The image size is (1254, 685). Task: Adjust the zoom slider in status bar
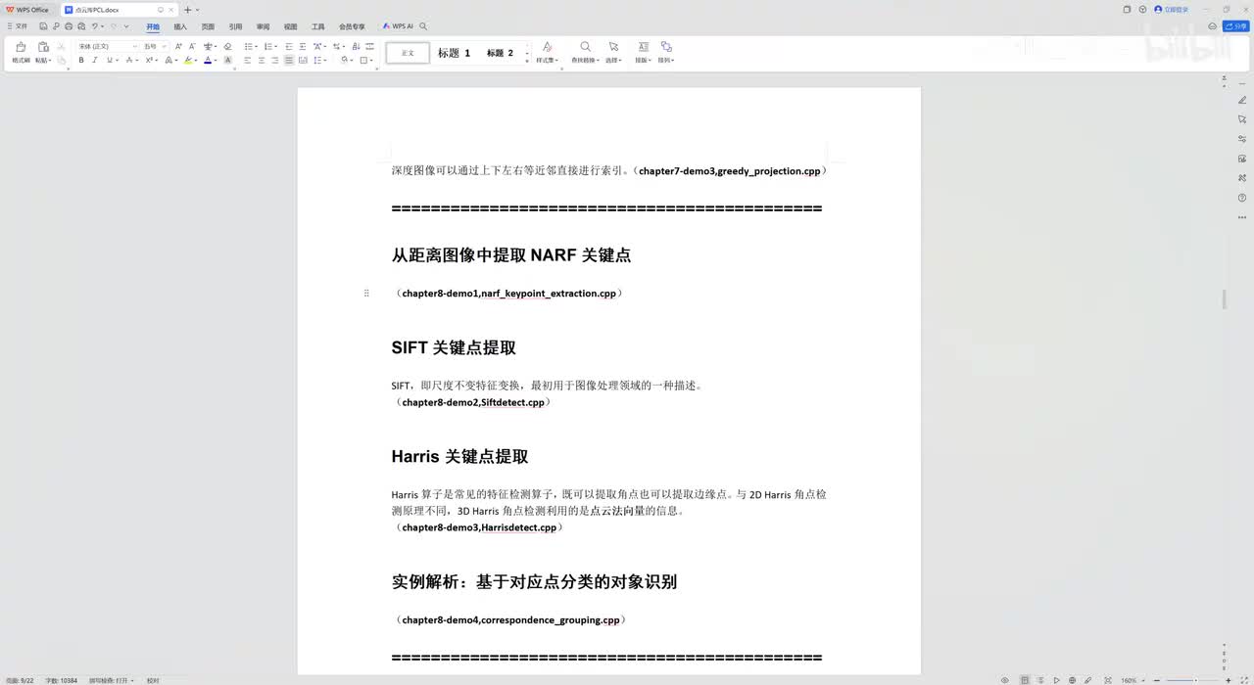[1194, 680]
